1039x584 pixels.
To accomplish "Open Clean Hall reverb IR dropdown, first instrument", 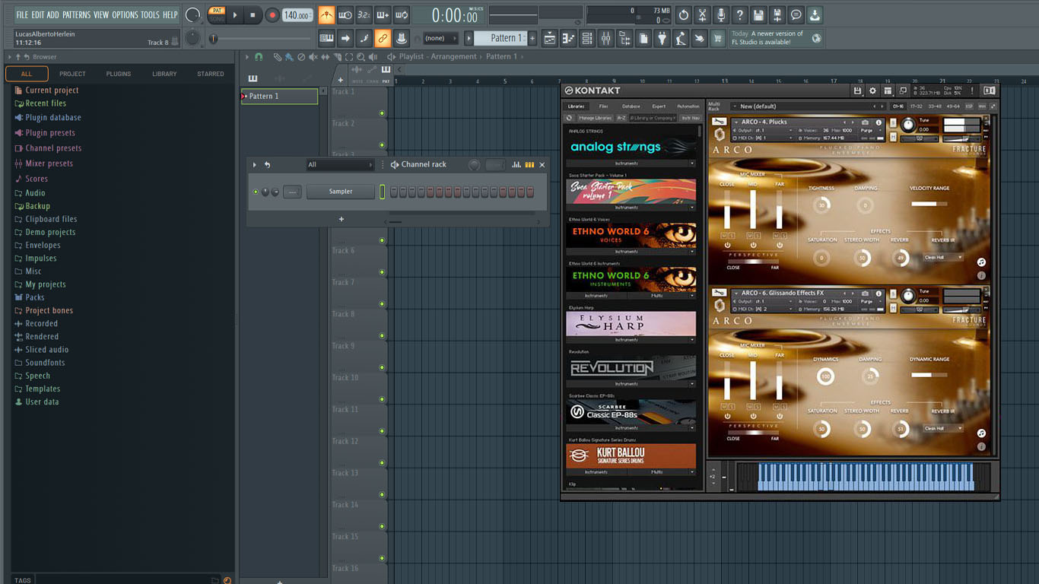I will pos(943,258).
